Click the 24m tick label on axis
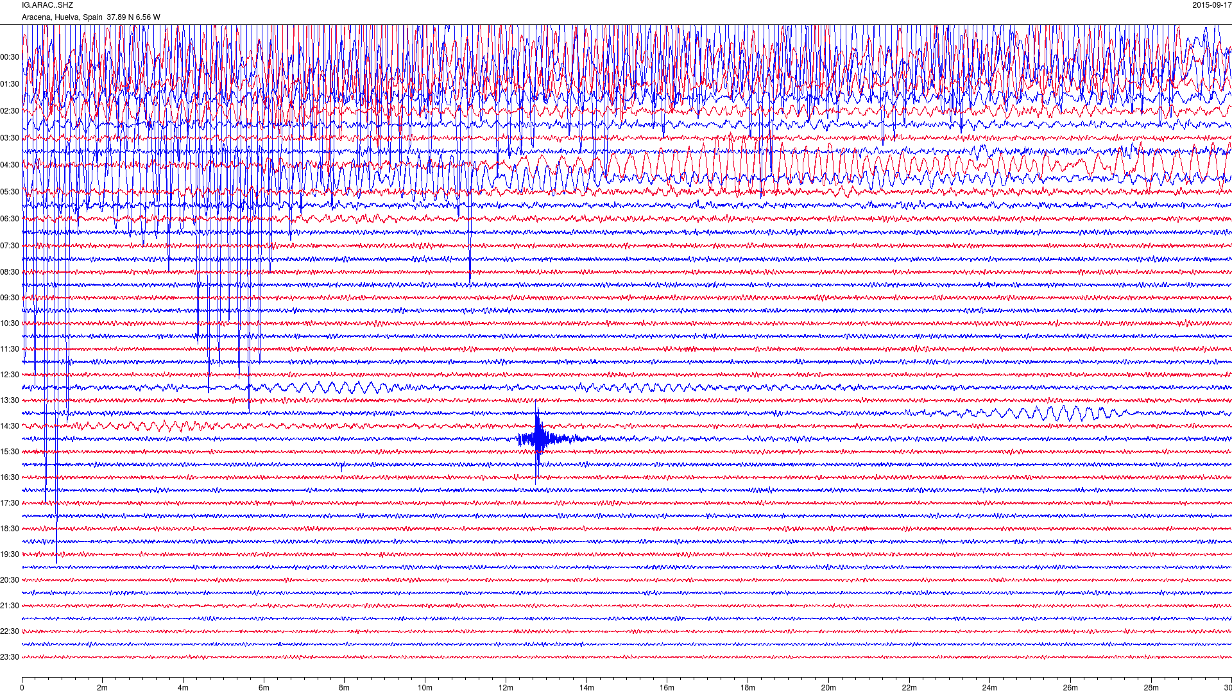1232x693 pixels. pos(989,688)
